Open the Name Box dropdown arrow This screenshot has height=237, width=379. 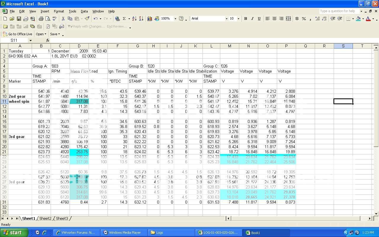coord(30,40)
